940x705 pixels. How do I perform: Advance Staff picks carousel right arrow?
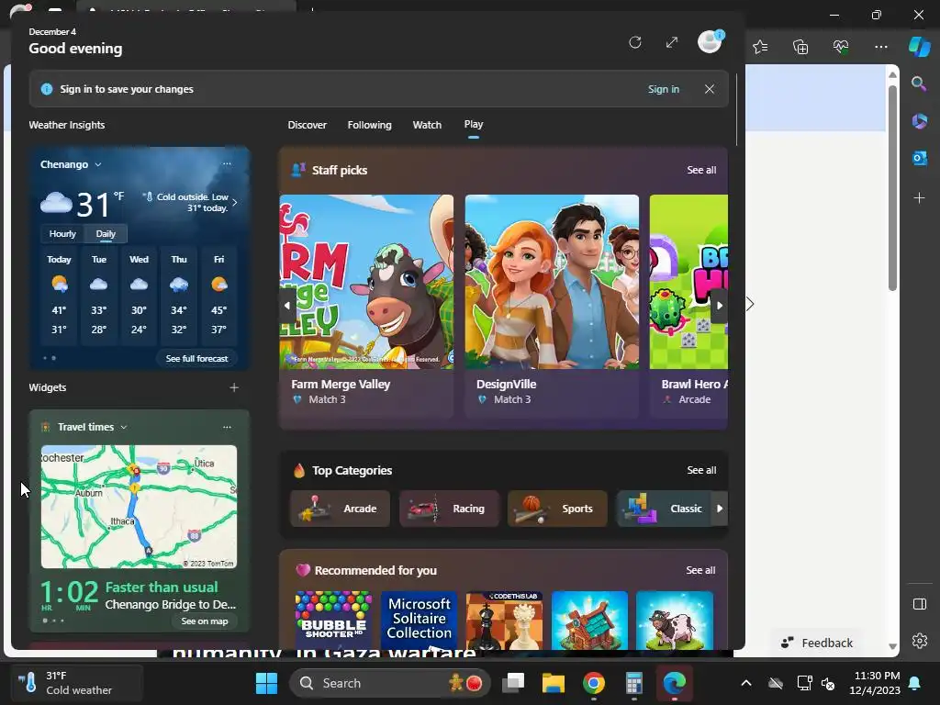coord(720,305)
